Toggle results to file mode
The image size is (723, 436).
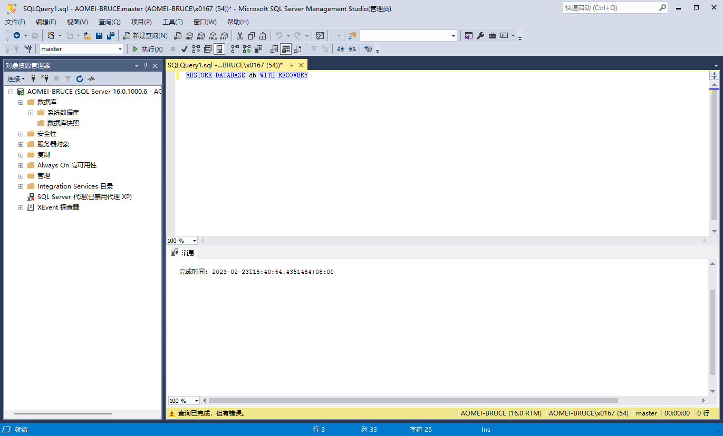[x=297, y=49]
